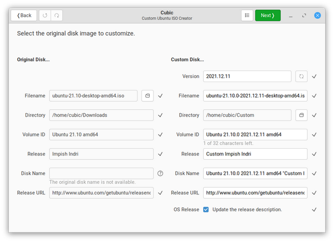The image size is (334, 242).
Task: Browse for the custom directory folder icon
Action: 301,115
